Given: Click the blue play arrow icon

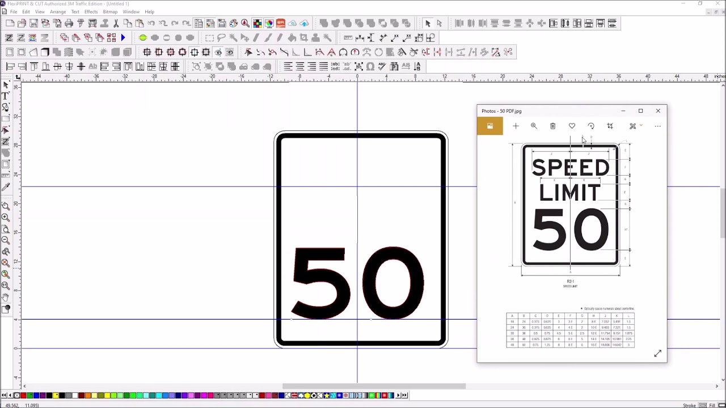Looking at the screenshot, I should pos(123,37).
